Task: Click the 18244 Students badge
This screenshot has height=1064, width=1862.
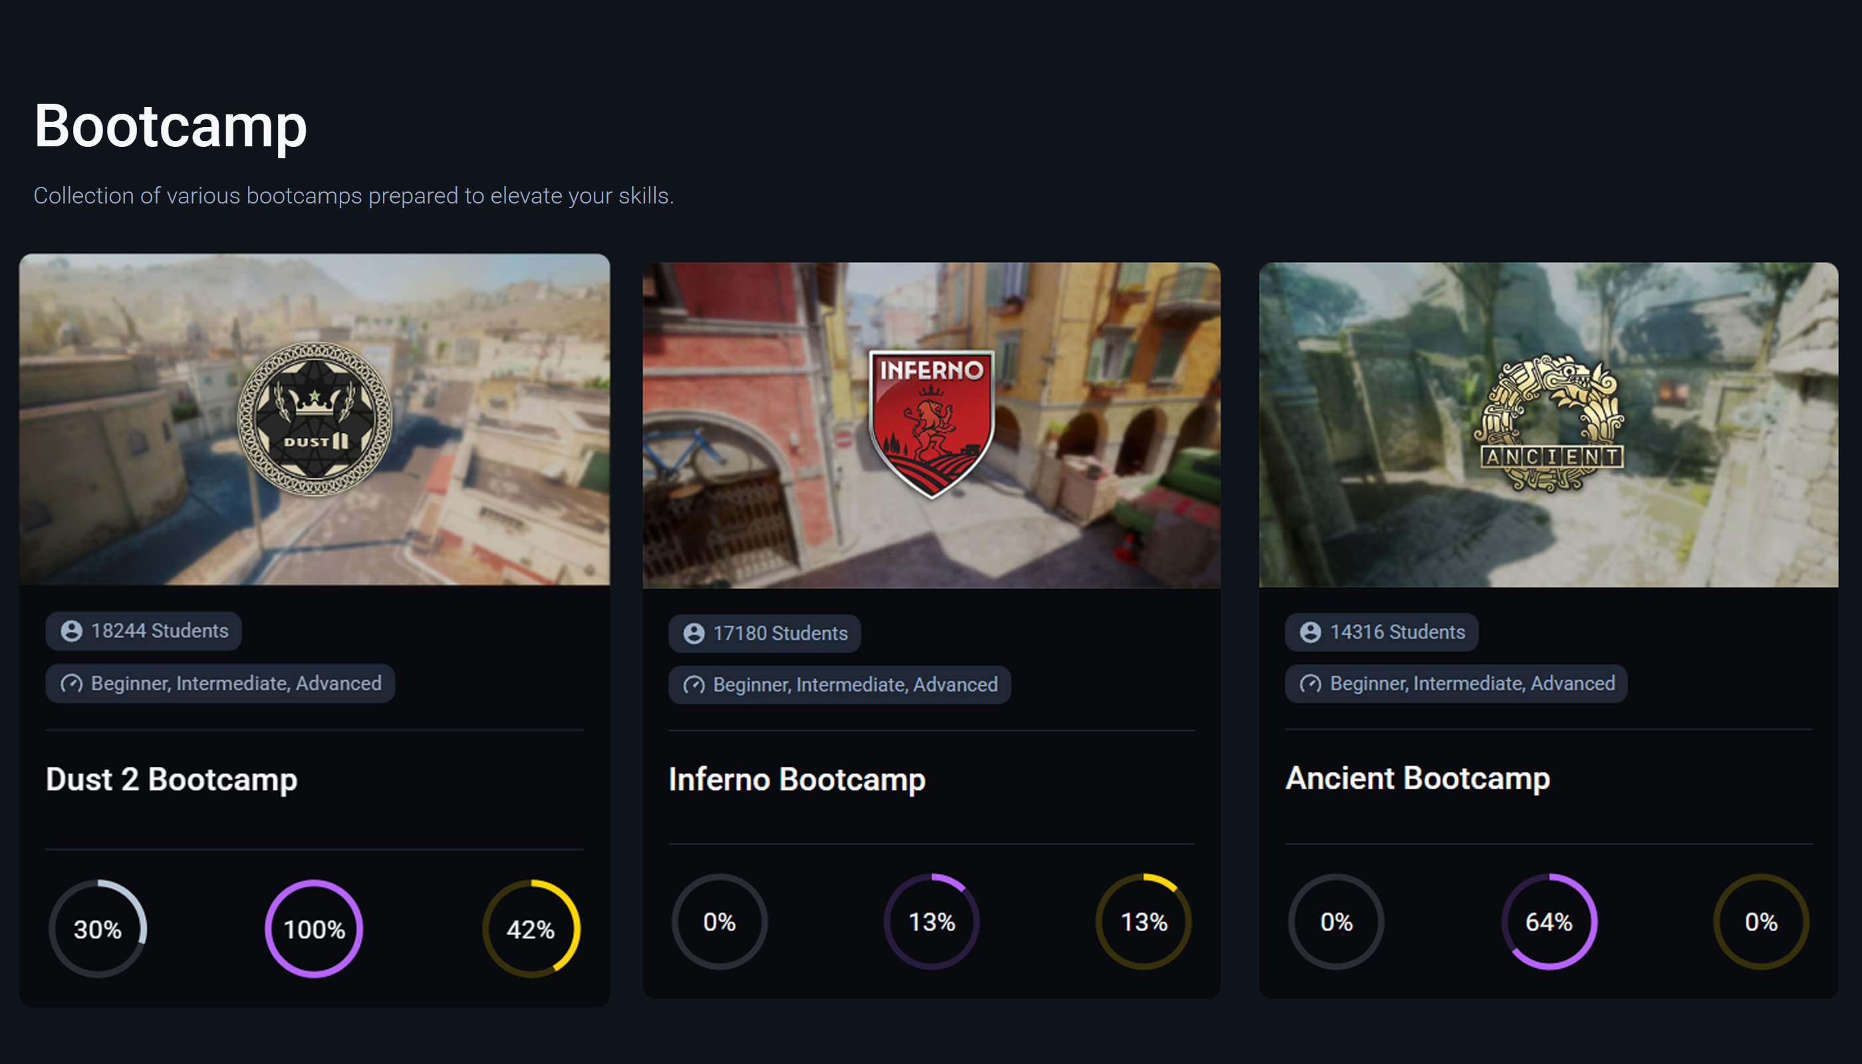Action: point(144,630)
